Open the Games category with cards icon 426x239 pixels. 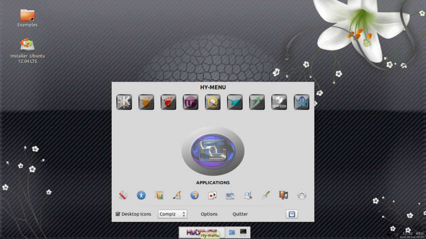pyautogui.click(x=212, y=195)
